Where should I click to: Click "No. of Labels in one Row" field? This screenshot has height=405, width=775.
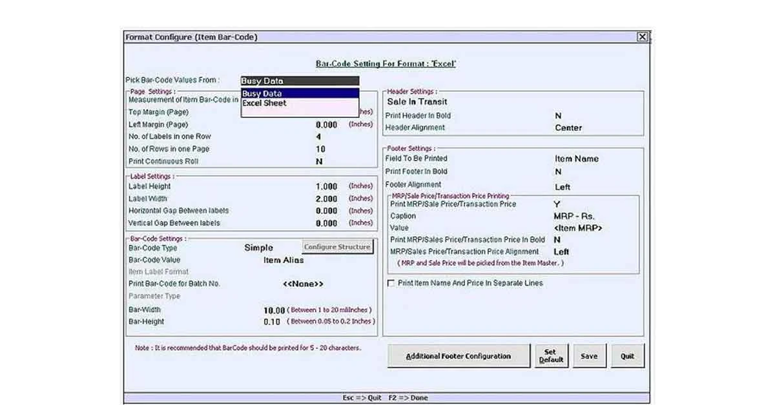[x=316, y=136]
